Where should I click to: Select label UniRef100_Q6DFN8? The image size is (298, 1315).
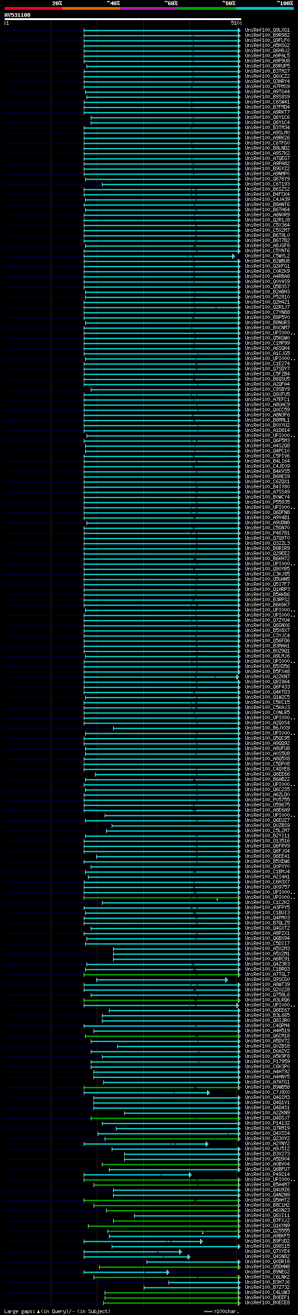[267, 513]
